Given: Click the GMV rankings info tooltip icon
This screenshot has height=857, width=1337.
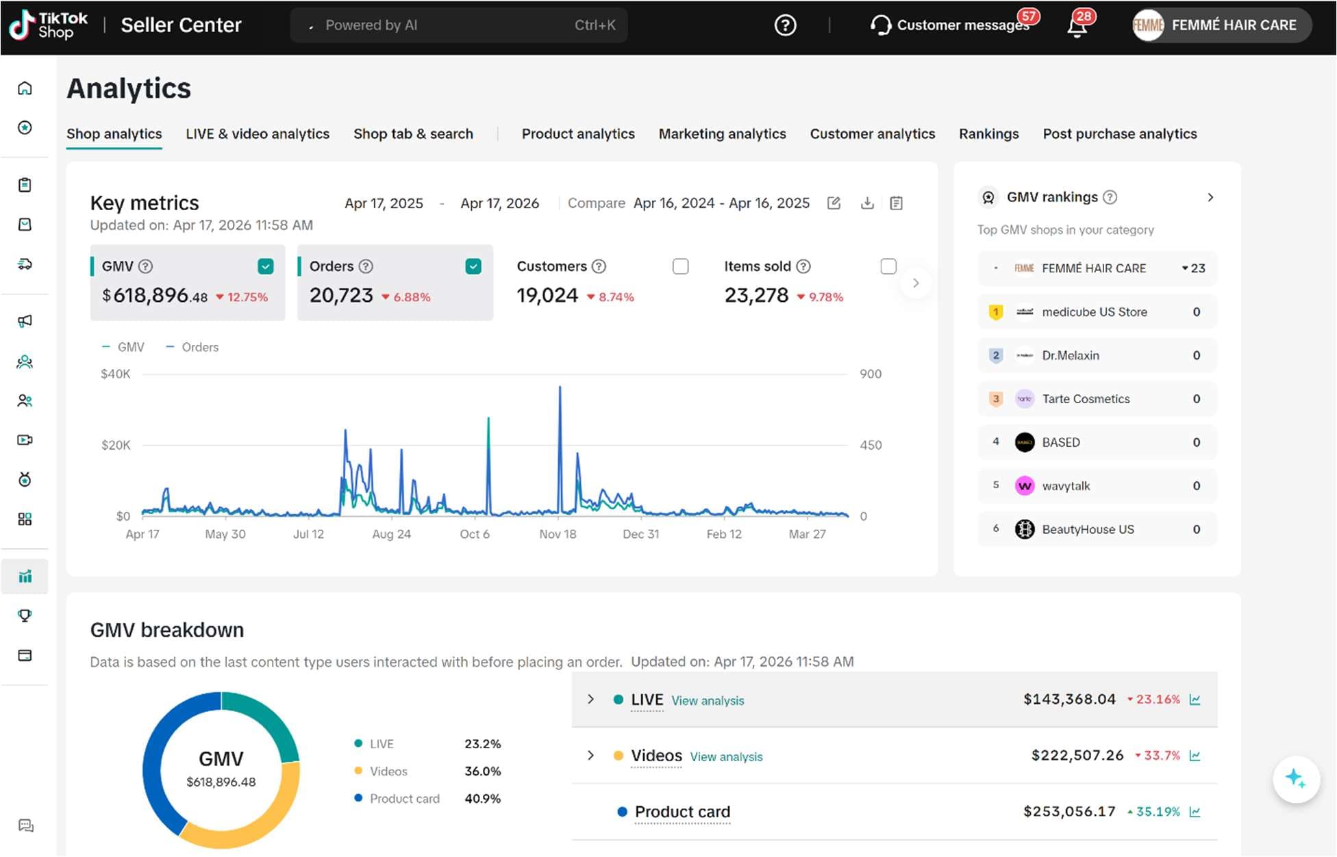Looking at the screenshot, I should [x=1110, y=197].
